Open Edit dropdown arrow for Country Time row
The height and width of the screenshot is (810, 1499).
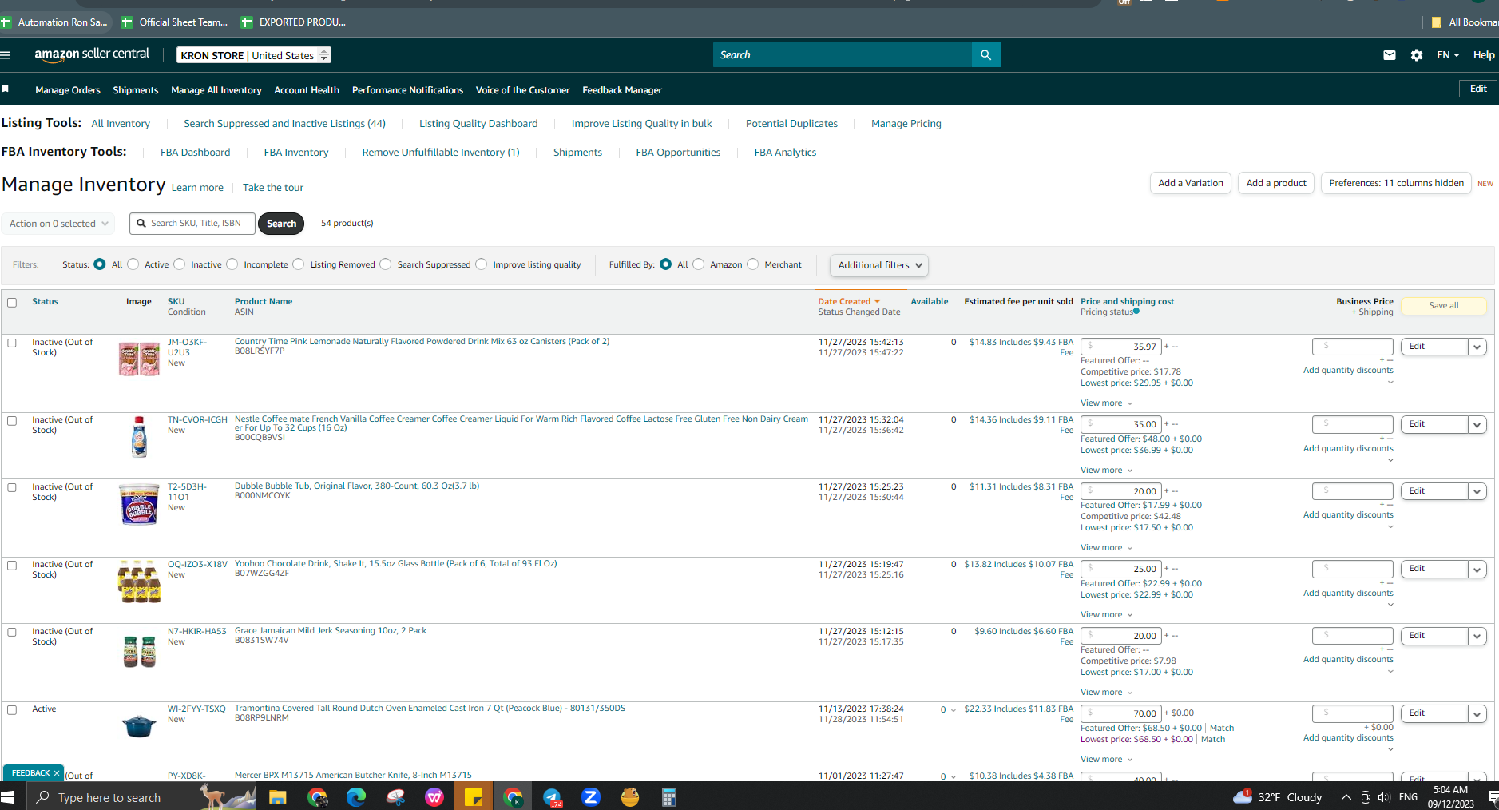click(x=1477, y=347)
